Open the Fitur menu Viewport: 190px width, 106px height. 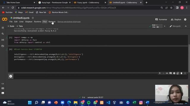[x=45, y=21]
